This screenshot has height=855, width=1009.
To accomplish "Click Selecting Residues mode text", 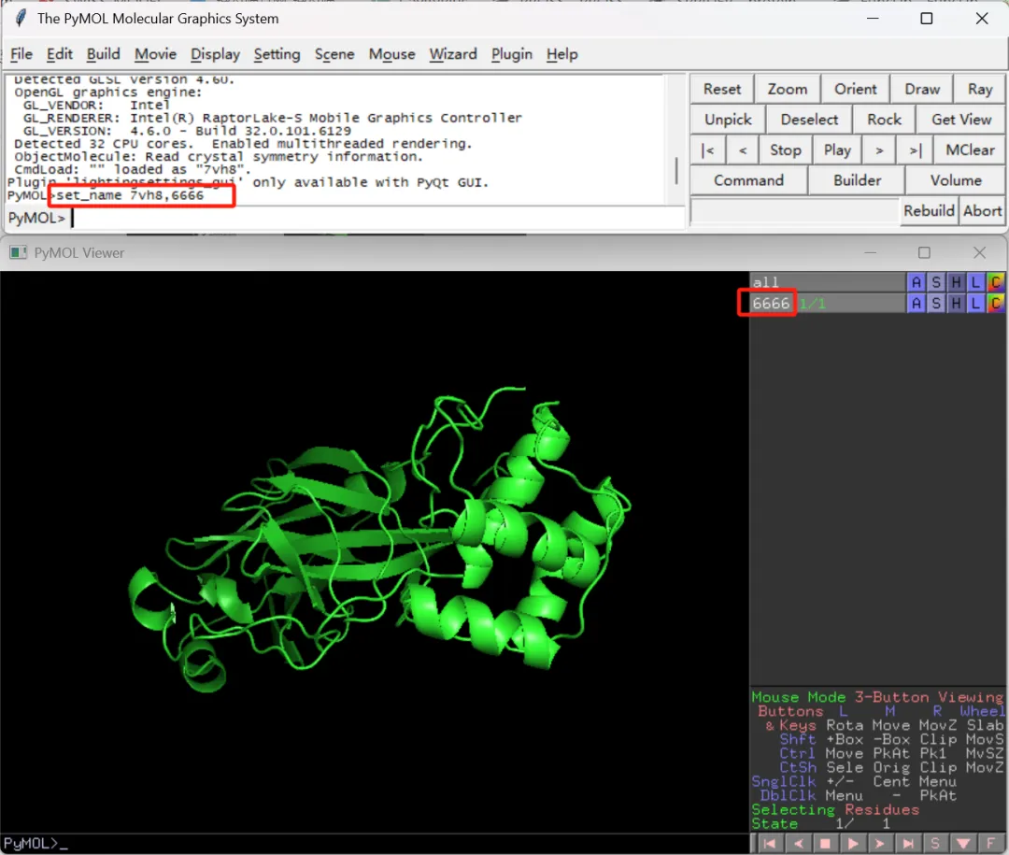I will [x=835, y=809].
